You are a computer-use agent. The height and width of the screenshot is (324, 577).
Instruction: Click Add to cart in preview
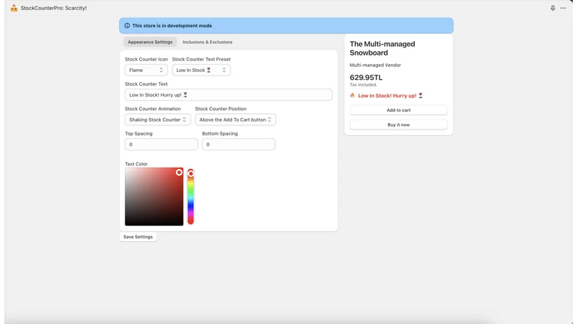[x=399, y=110]
